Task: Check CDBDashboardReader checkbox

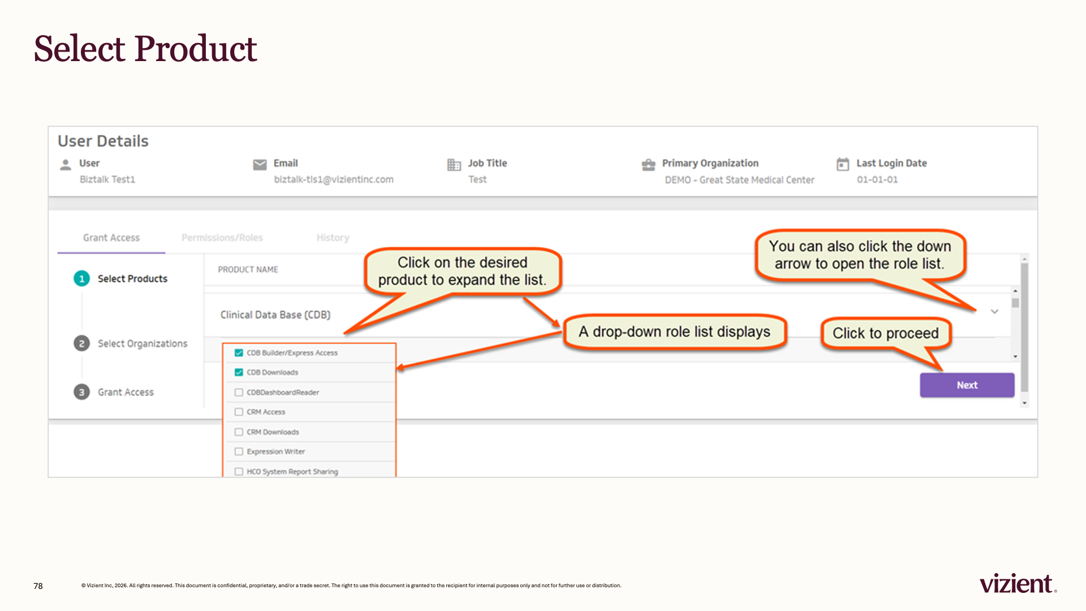Action: pos(239,392)
